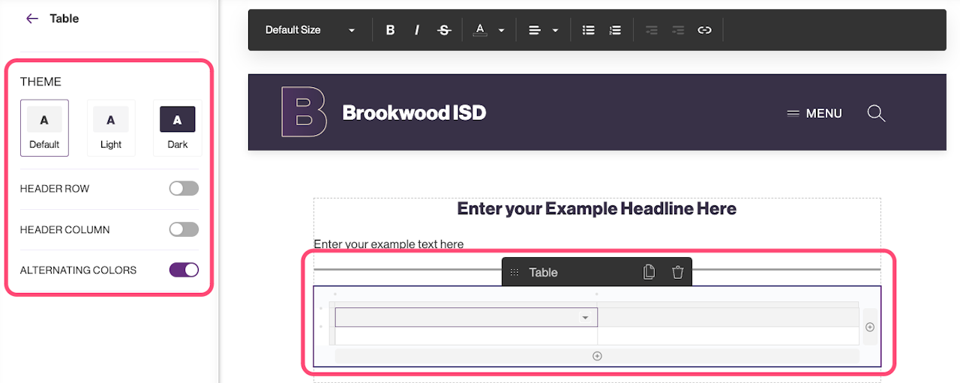
Task: Open the site MENU navigation
Action: click(x=814, y=113)
